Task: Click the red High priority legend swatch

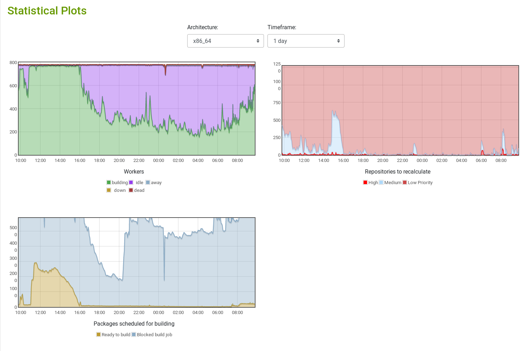Action: click(x=365, y=182)
